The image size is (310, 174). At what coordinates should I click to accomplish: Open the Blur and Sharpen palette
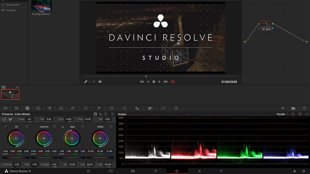coord(137,108)
